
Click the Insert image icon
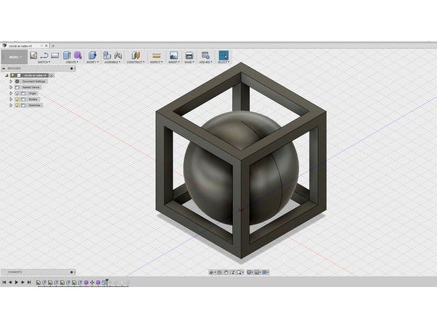click(x=173, y=55)
